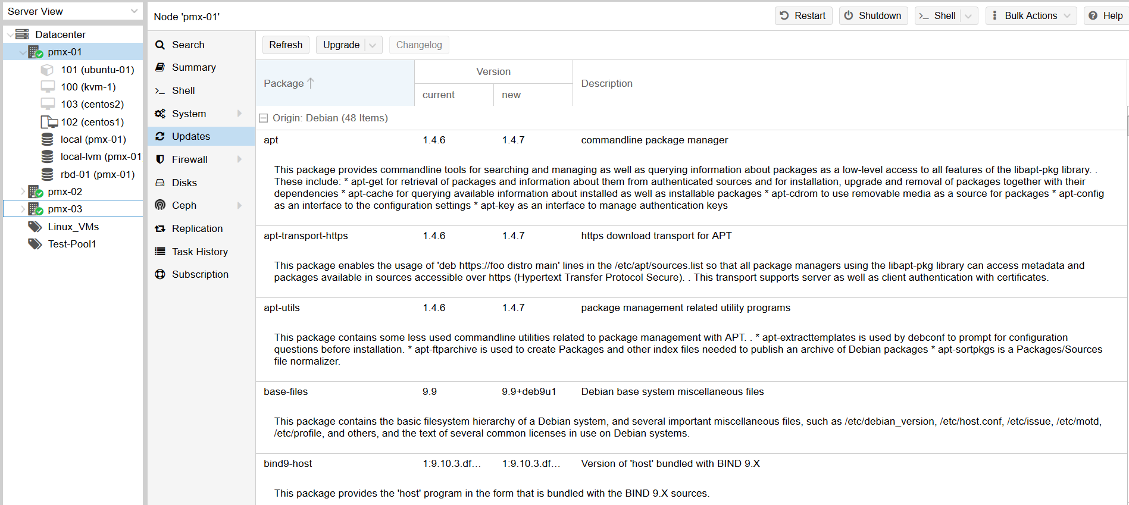Collapse the Origin: Debian group
Viewport: 1129px width, 505px height.
[x=264, y=118]
